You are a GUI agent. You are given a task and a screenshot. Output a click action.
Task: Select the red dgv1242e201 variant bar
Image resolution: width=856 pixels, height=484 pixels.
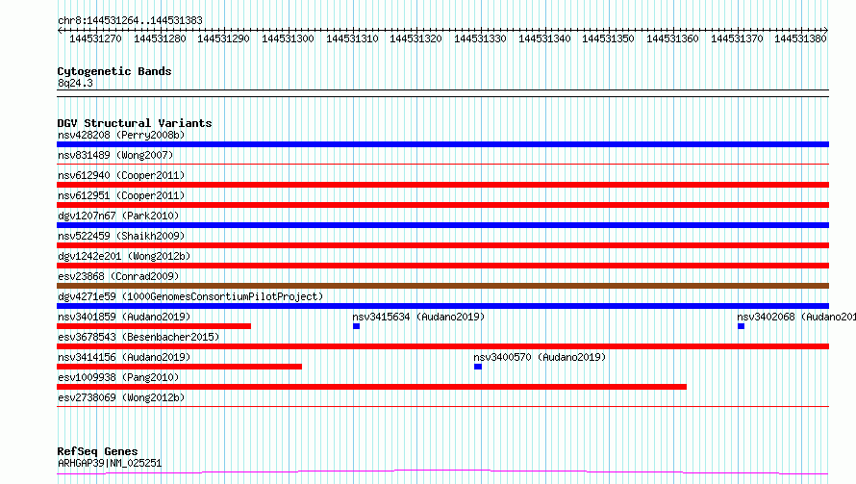click(442, 266)
